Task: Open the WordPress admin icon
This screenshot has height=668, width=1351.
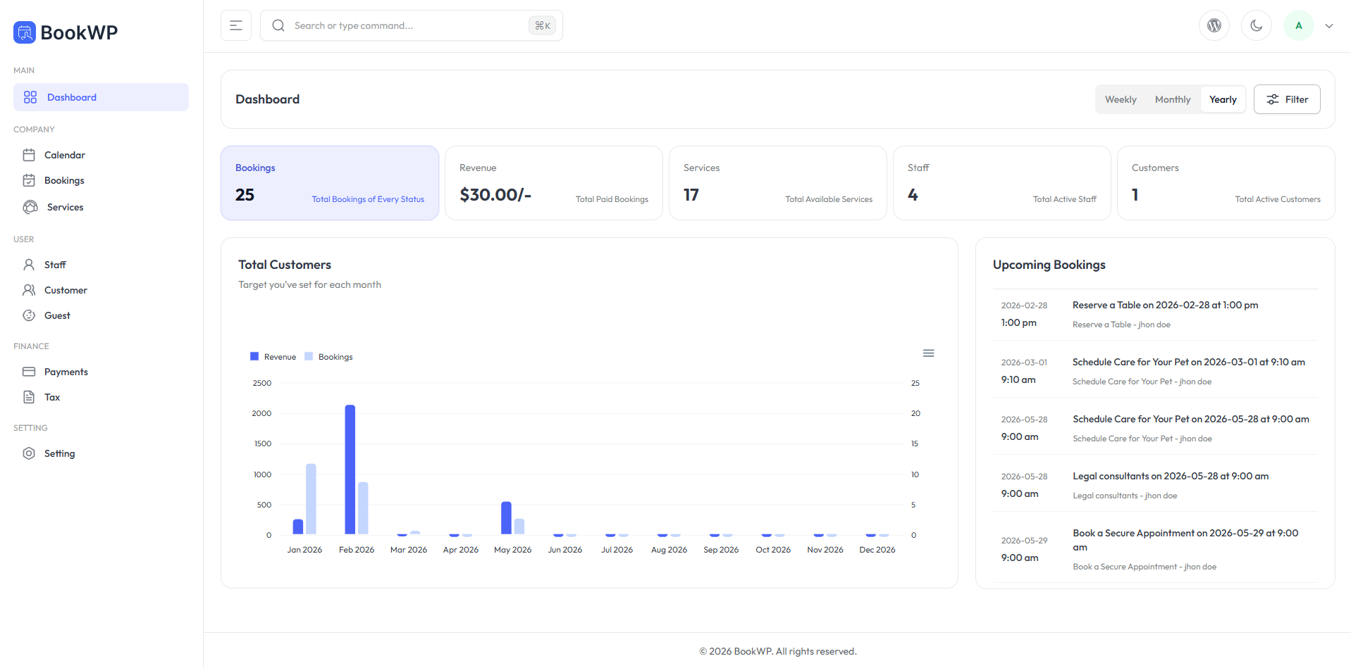Action: tap(1214, 25)
